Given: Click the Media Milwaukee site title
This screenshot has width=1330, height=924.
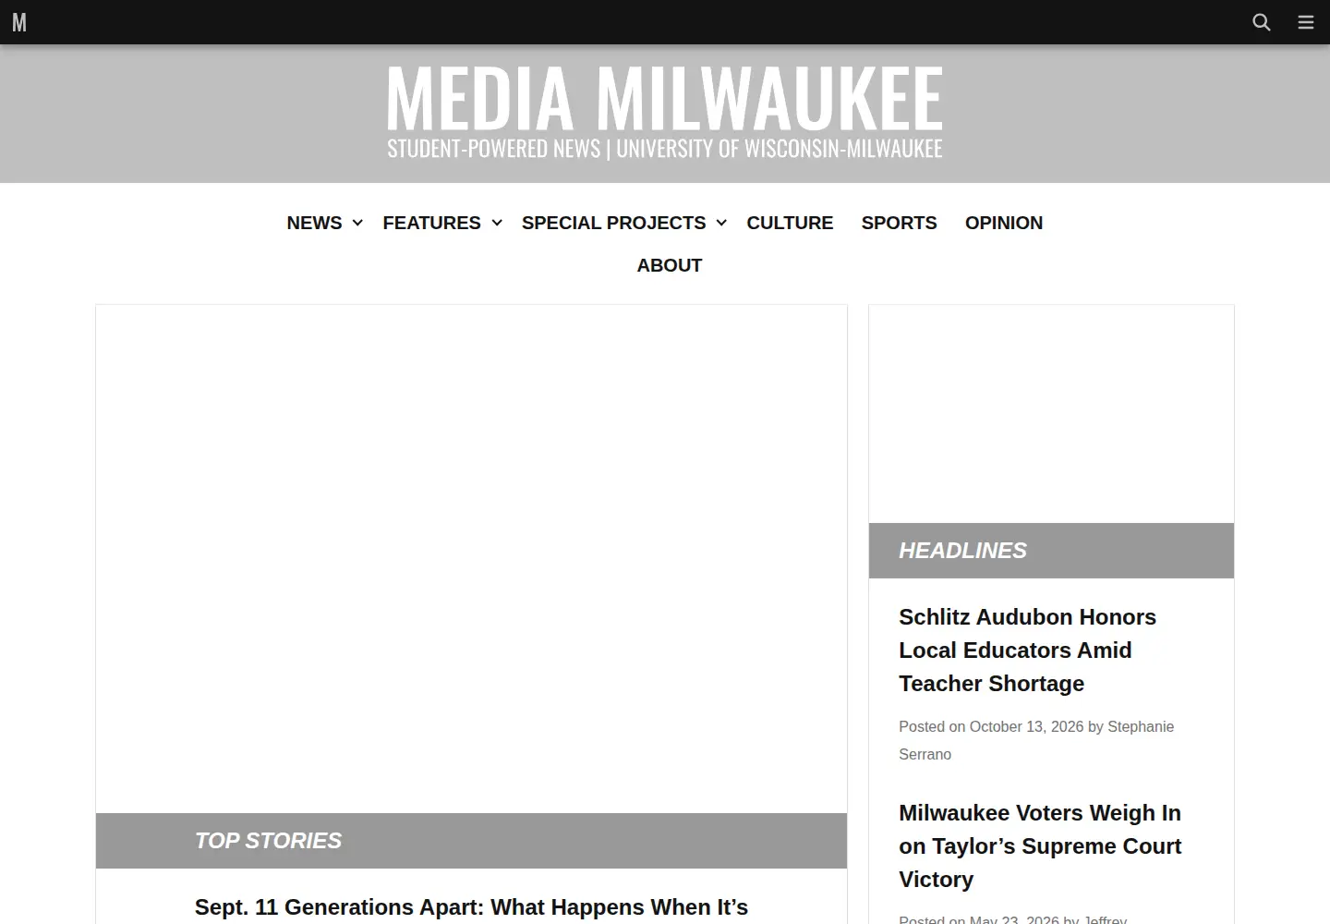Looking at the screenshot, I should pyautogui.click(x=665, y=97).
